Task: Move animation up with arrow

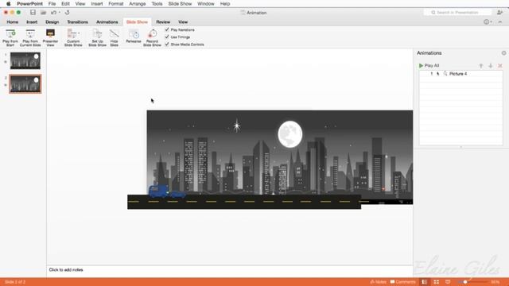Action: click(x=481, y=65)
